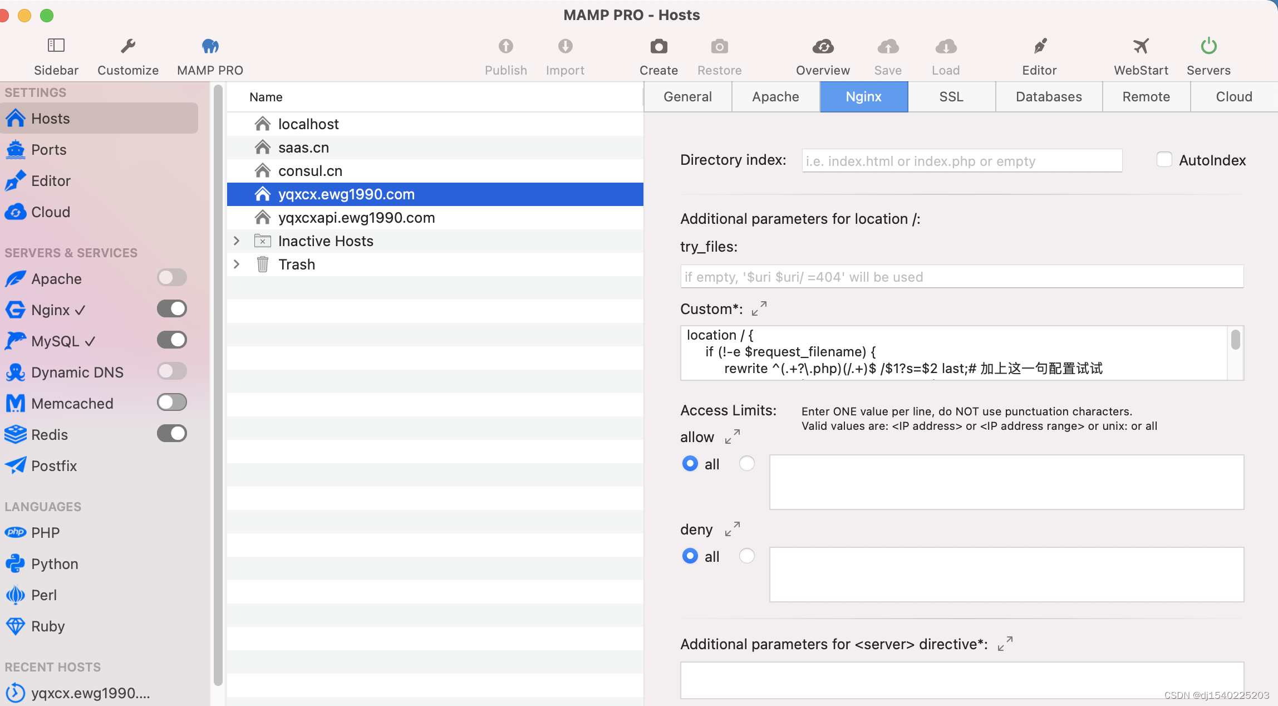Expand the Trash folder

235,264
